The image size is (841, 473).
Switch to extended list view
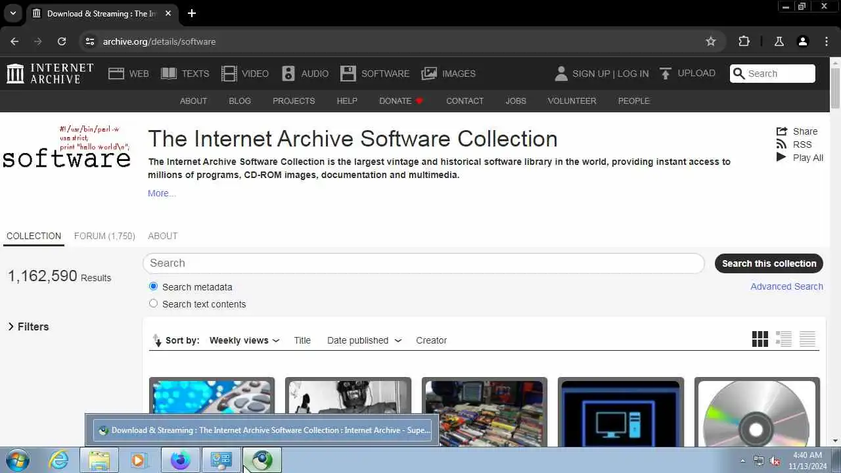[784, 339]
